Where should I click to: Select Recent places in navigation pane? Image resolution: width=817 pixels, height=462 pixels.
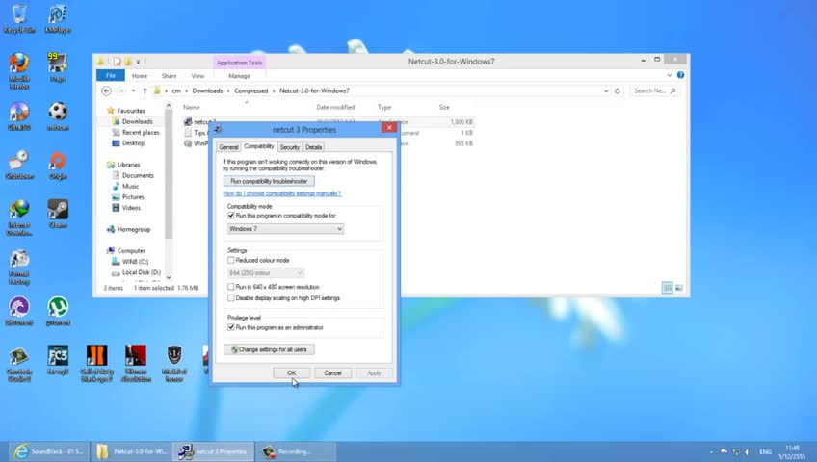(141, 132)
